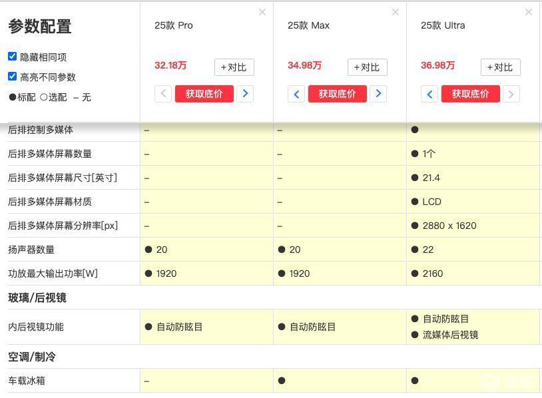Viewport: 542px width, 398px height.
Task: Click +对比 button for 25款 Ultra
Action: click(x=500, y=67)
